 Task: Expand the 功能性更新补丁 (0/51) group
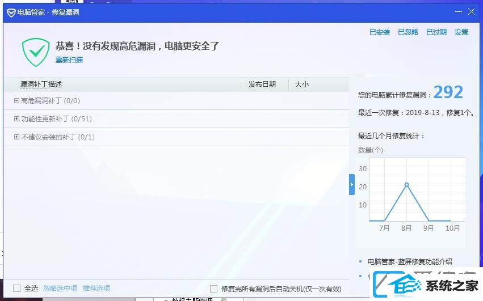tap(16, 119)
